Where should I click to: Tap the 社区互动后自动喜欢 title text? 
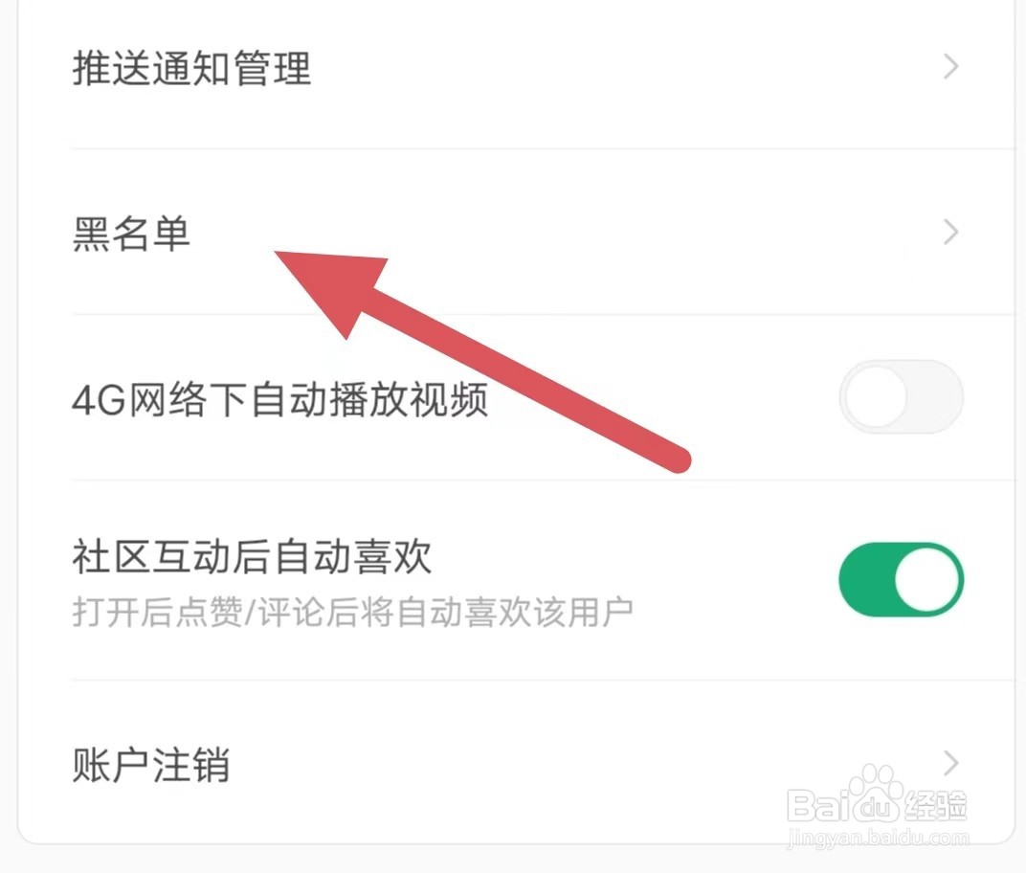pos(252,557)
